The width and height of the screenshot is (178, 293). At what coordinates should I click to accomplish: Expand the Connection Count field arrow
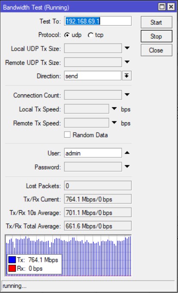pos(127,94)
